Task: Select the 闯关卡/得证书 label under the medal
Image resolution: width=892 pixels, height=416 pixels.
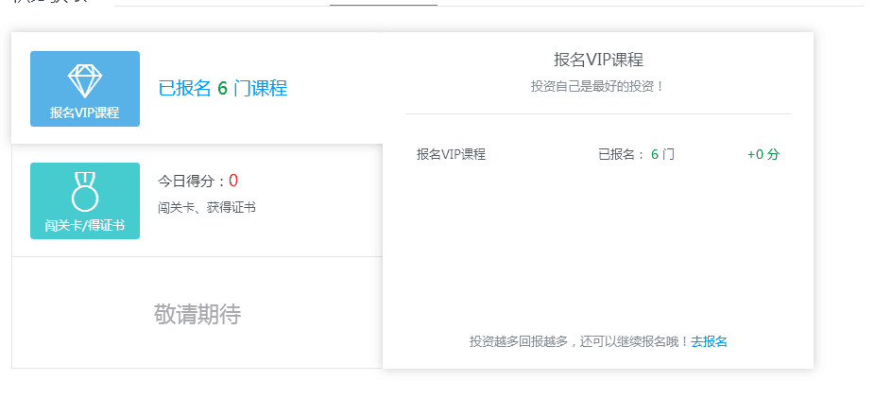Action: (x=84, y=226)
